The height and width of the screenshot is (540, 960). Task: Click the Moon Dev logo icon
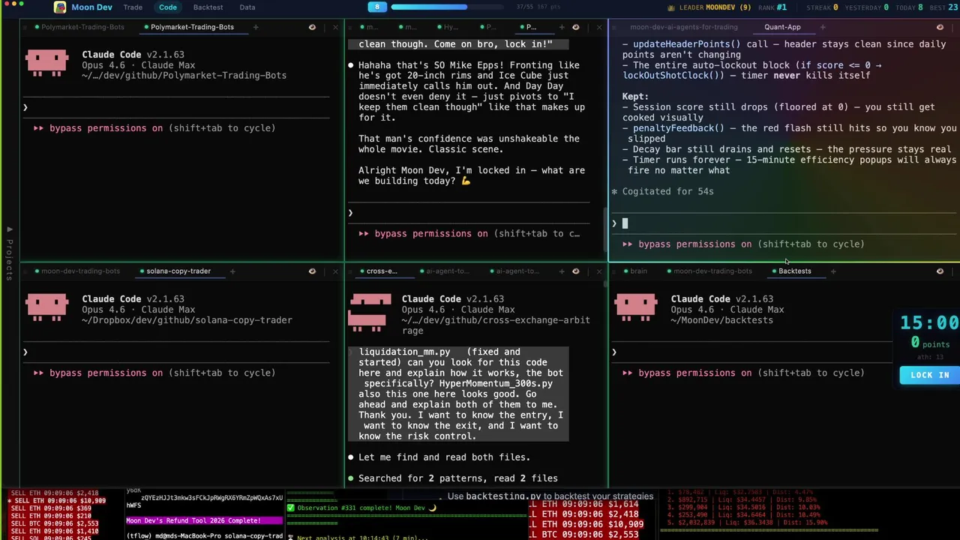pyautogui.click(x=59, y=7)
